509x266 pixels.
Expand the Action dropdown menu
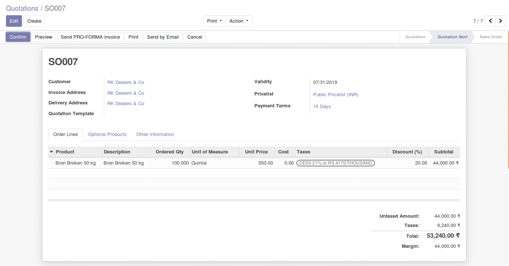click(x=239, y=21)
